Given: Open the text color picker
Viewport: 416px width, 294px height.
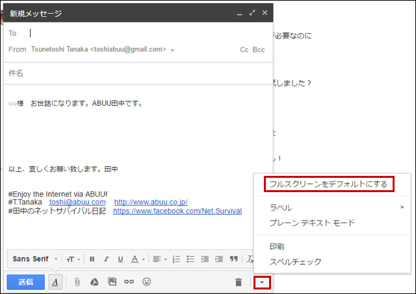Looking at the screenshot, I should 137,259.
